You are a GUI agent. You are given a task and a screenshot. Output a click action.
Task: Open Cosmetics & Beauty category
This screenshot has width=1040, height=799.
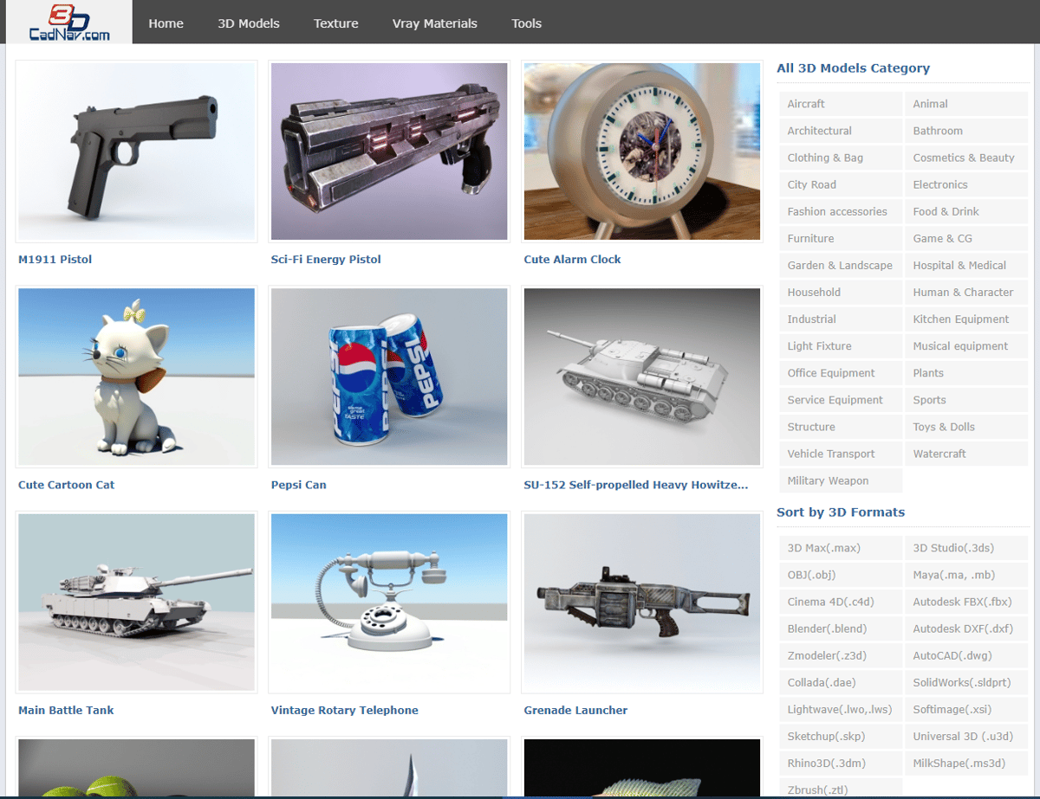966,158
